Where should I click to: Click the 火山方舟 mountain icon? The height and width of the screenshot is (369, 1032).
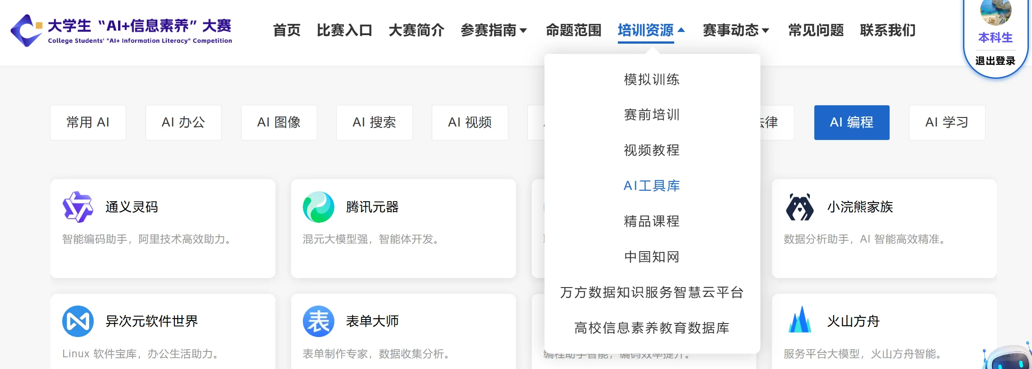tap(800, 320)
